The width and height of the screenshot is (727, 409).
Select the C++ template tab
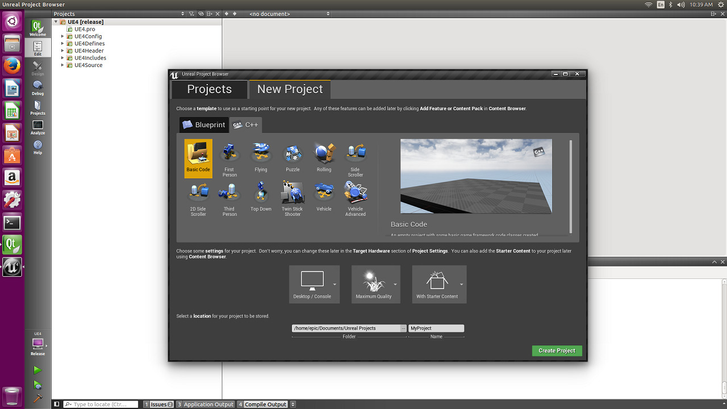[245, 125]
